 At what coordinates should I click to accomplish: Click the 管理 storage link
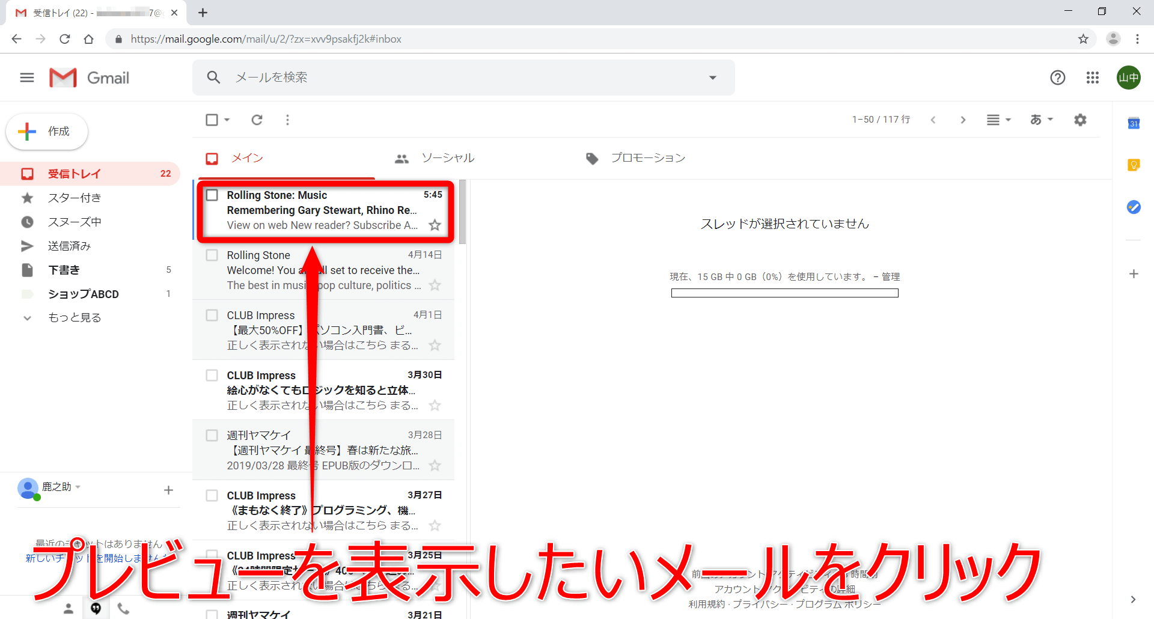point(891,276)
